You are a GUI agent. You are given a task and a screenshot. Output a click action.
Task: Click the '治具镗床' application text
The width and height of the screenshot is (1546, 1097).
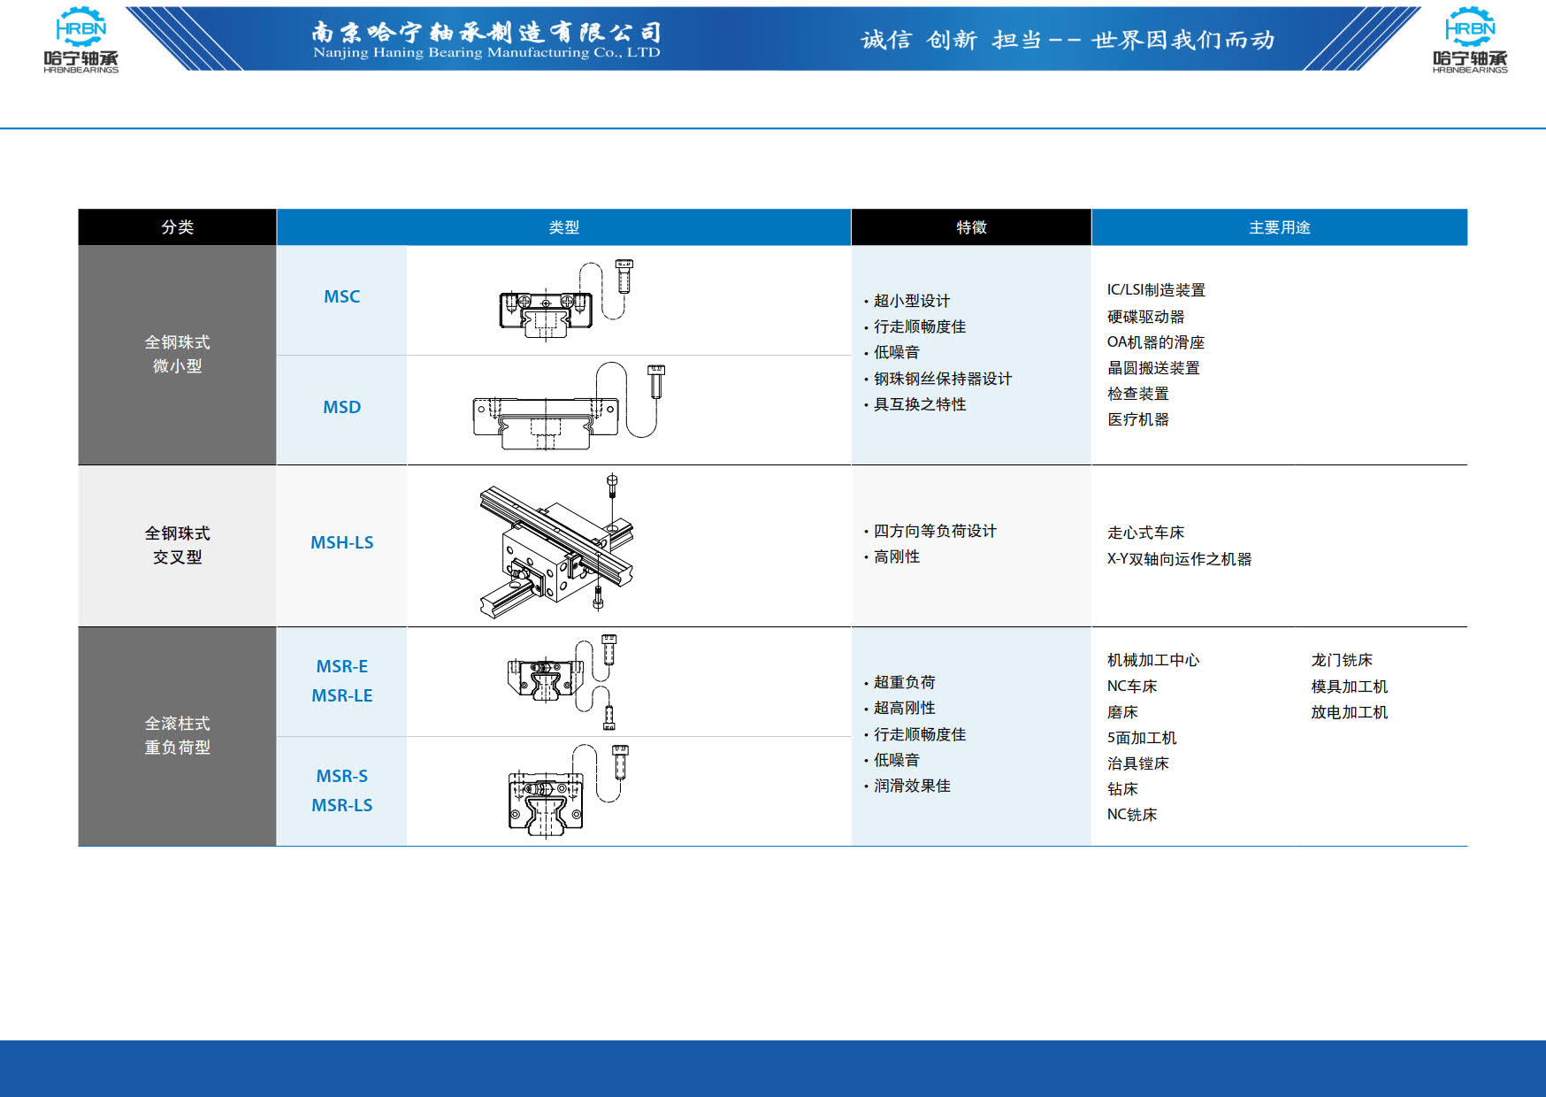click(1138, 763)
